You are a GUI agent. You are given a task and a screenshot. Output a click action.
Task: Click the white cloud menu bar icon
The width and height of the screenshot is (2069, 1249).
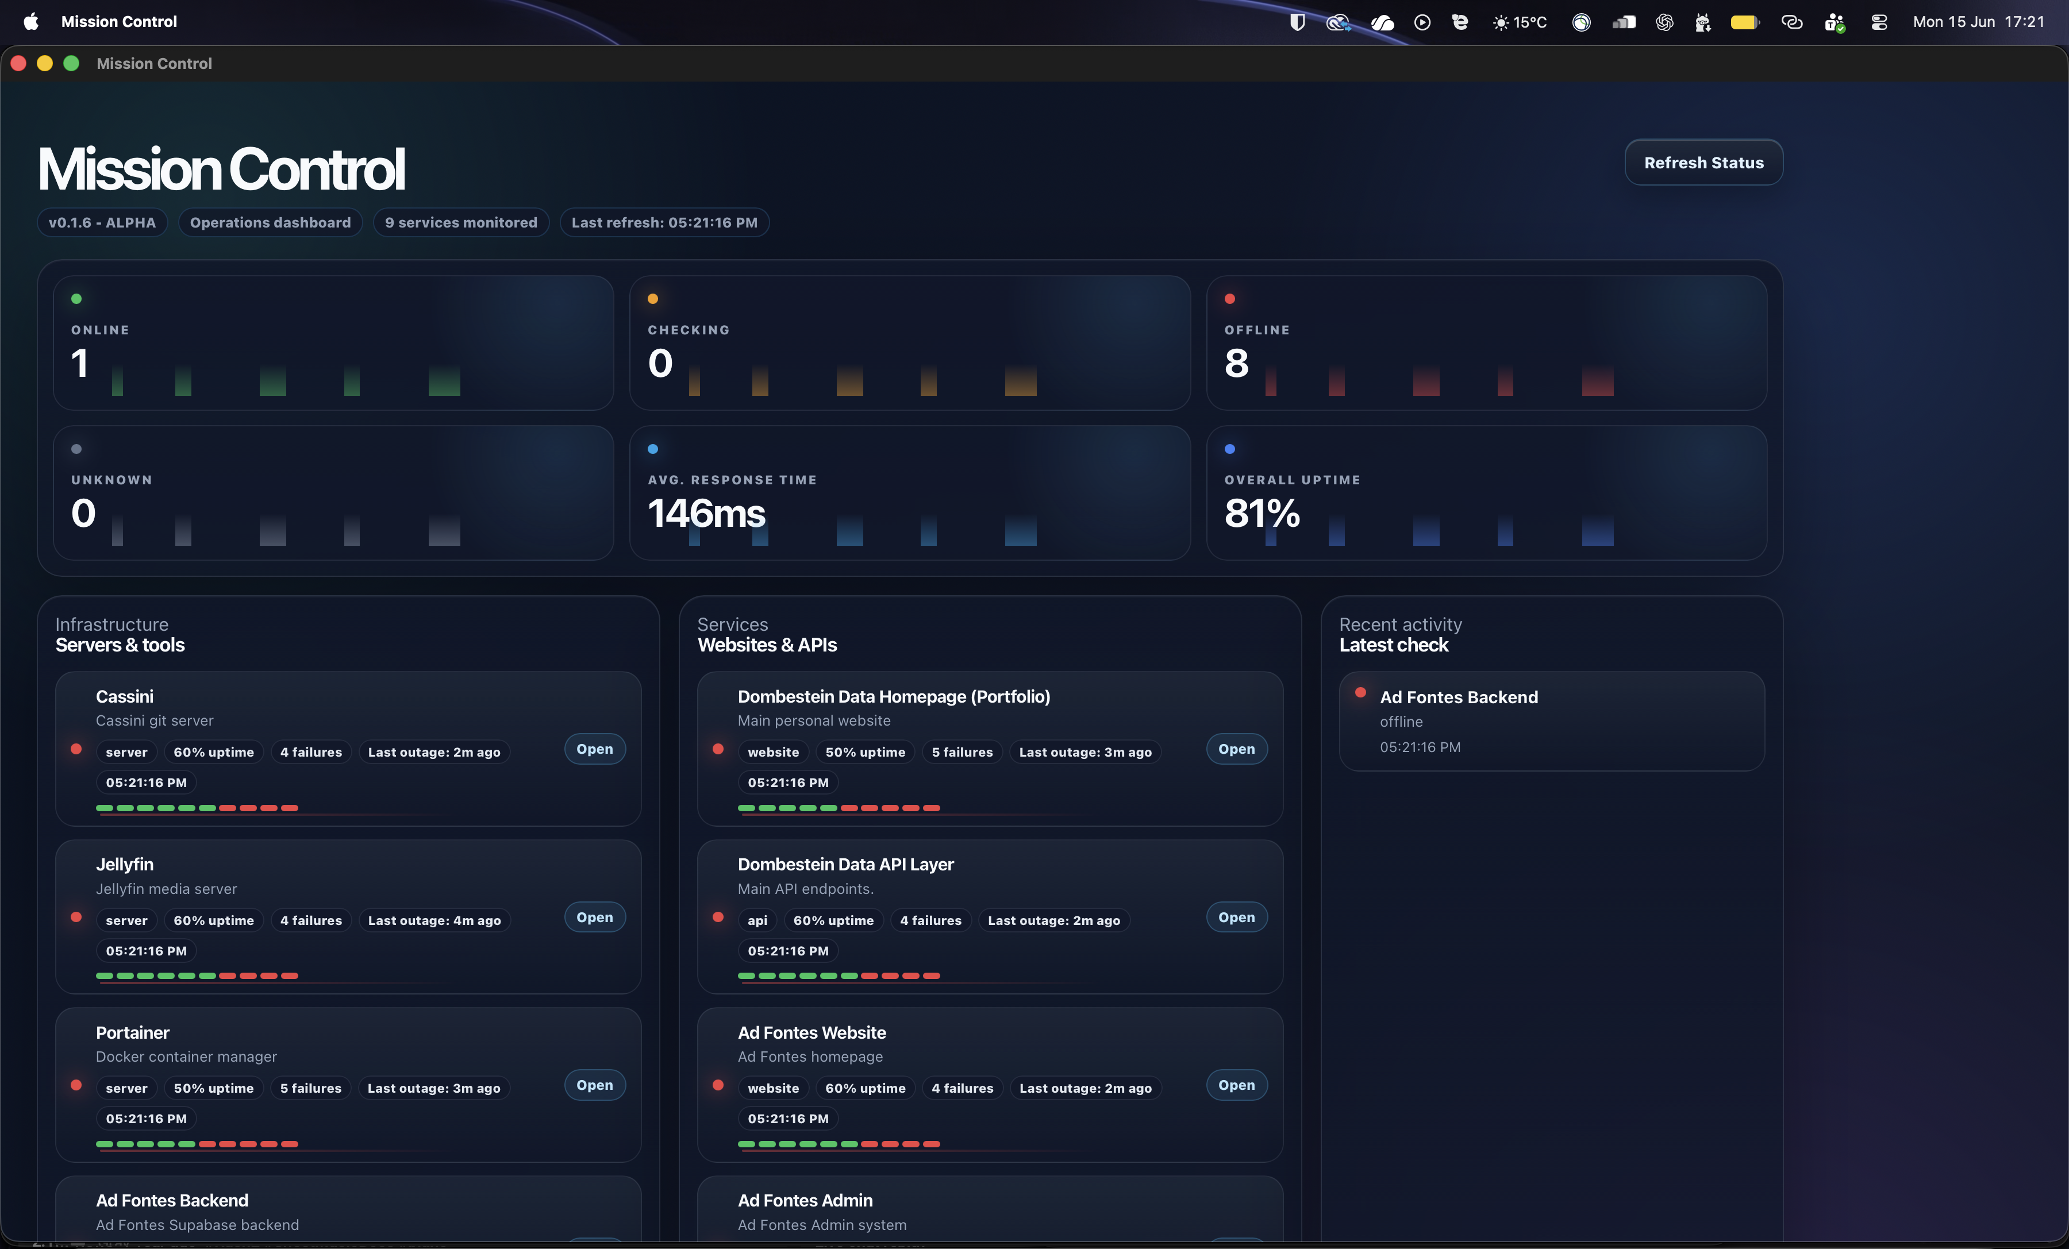point(1382,22)
